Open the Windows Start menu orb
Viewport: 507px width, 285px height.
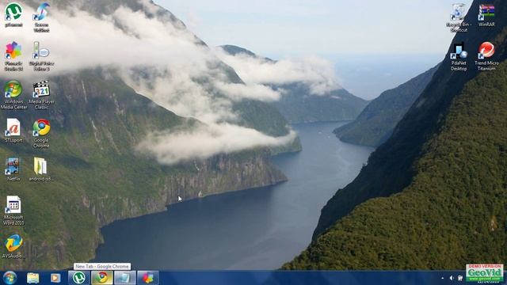[x=10, y=278]
